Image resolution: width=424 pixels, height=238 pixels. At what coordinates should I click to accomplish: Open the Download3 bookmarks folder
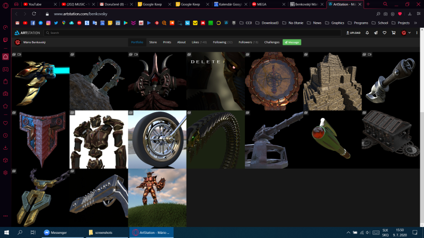click(x=267, y=23)
